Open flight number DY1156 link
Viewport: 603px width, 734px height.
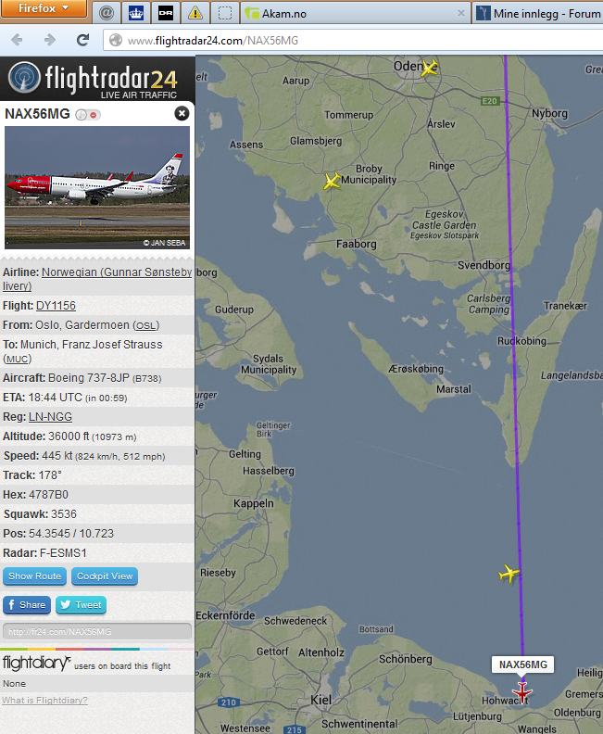[56, 306]
